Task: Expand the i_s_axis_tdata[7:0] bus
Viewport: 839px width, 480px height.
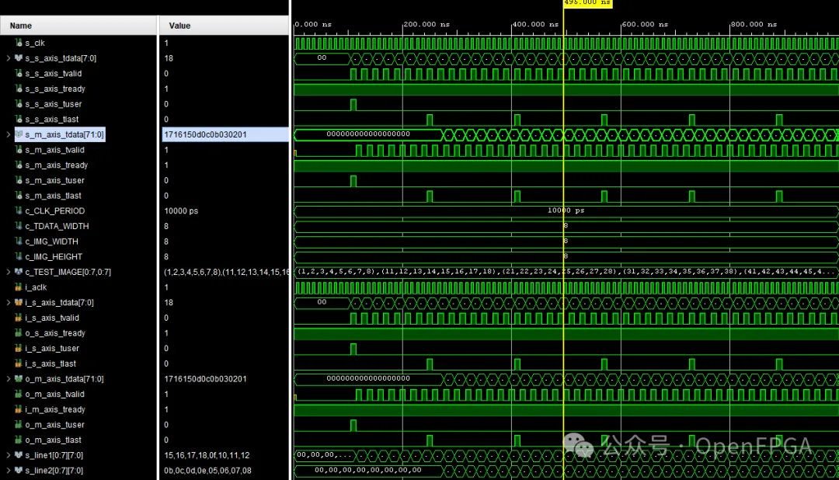Action: pyautogui.click(x=8, y=302)
